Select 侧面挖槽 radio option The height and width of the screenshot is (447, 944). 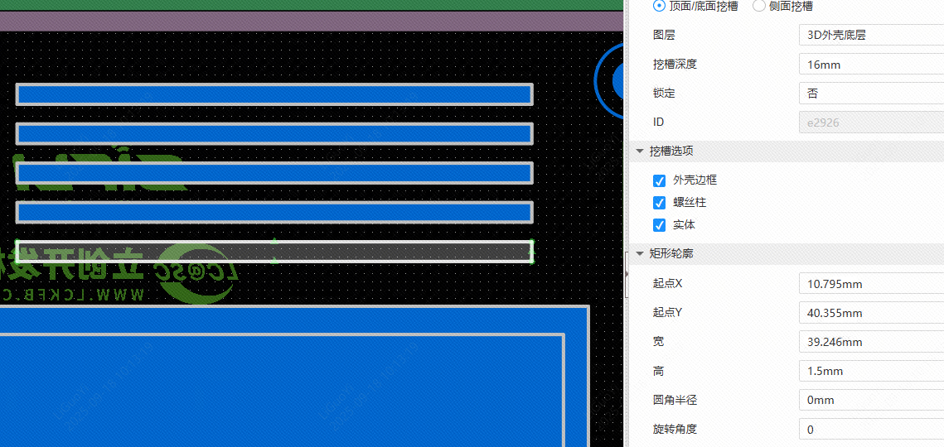point(758,6)
